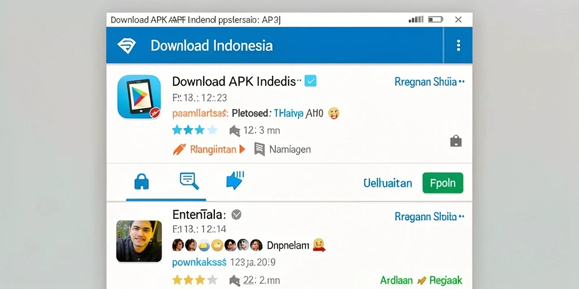Open the pownkaksss link

(x=199, y=262)
